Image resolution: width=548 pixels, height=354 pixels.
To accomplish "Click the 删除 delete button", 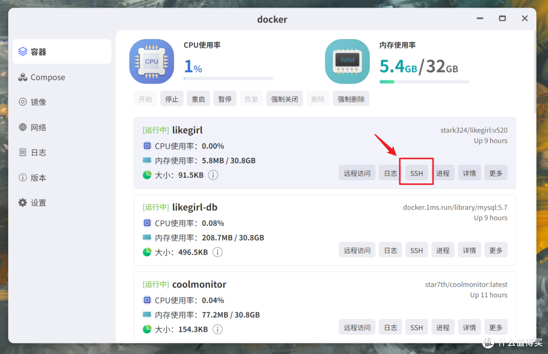I will pos(318,99).
